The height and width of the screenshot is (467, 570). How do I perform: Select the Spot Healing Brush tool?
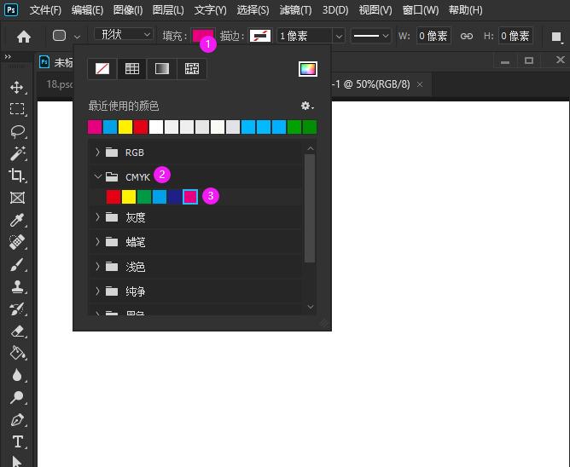[17, 242]
